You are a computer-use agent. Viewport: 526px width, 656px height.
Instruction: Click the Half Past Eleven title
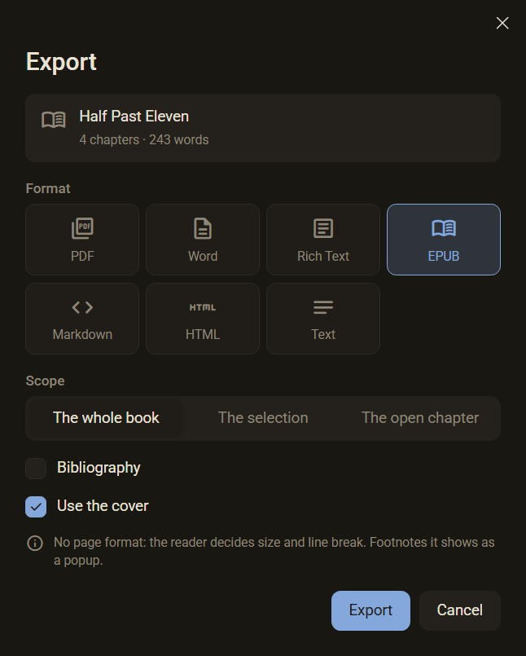pos(134,117)
